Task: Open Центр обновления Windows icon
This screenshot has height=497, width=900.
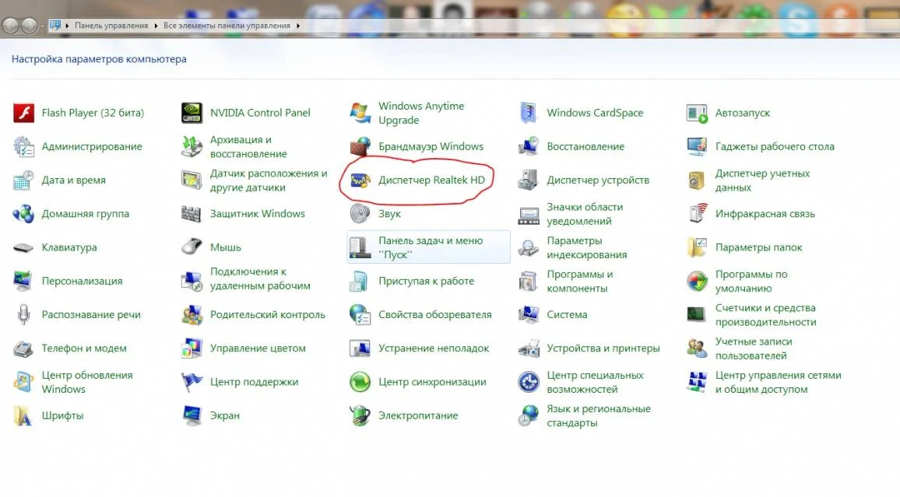Action: [23, 382]
